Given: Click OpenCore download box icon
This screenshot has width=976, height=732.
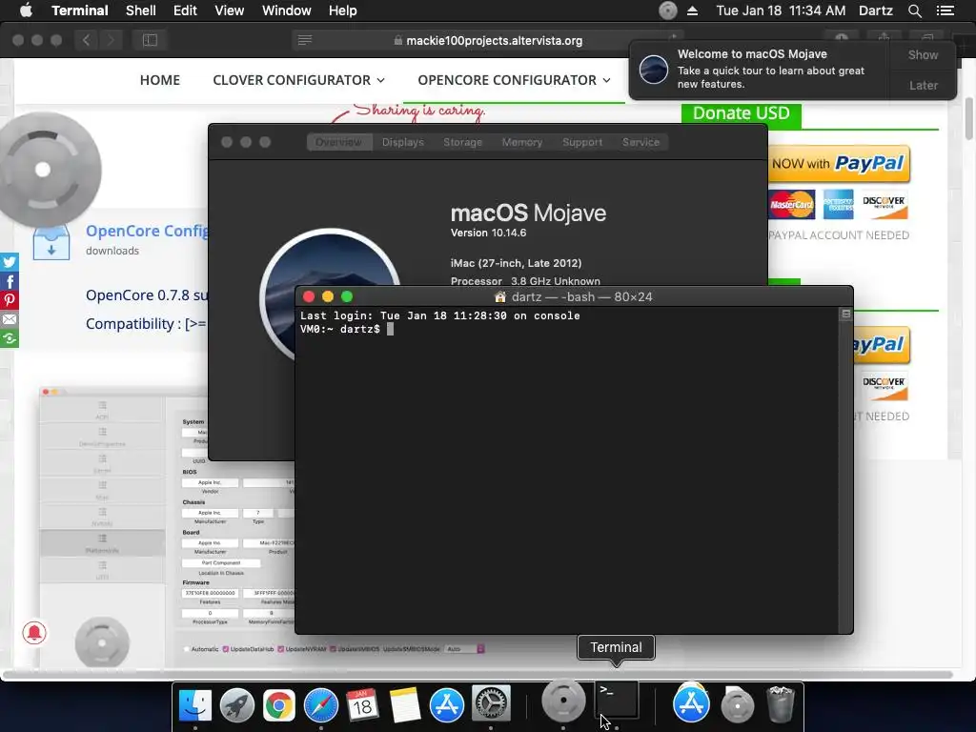Looking at the screenshot, I should [x=51, y=242].
